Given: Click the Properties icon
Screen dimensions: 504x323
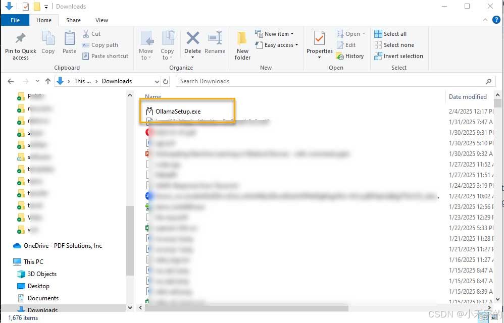Looking at the screenshot, I should pos(319,39).
